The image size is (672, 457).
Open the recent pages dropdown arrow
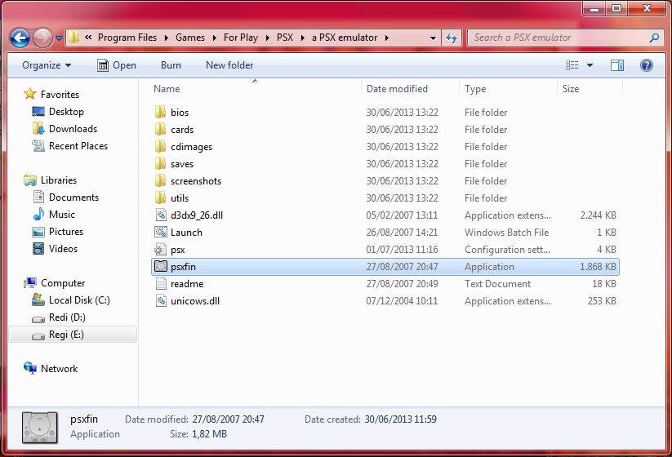coord(59,38)
